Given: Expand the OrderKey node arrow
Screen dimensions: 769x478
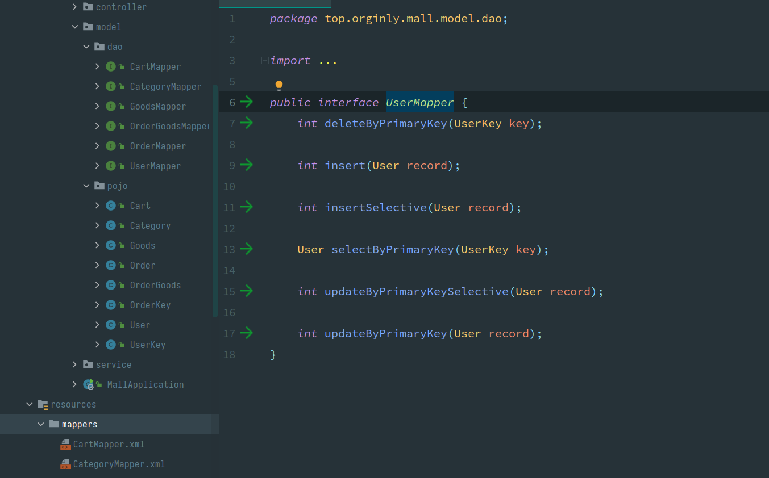Looking at the screenshot, I should click(97, 305).
